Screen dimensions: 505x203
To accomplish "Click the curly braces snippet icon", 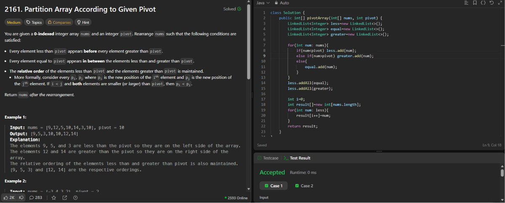I will coord(483,3).
